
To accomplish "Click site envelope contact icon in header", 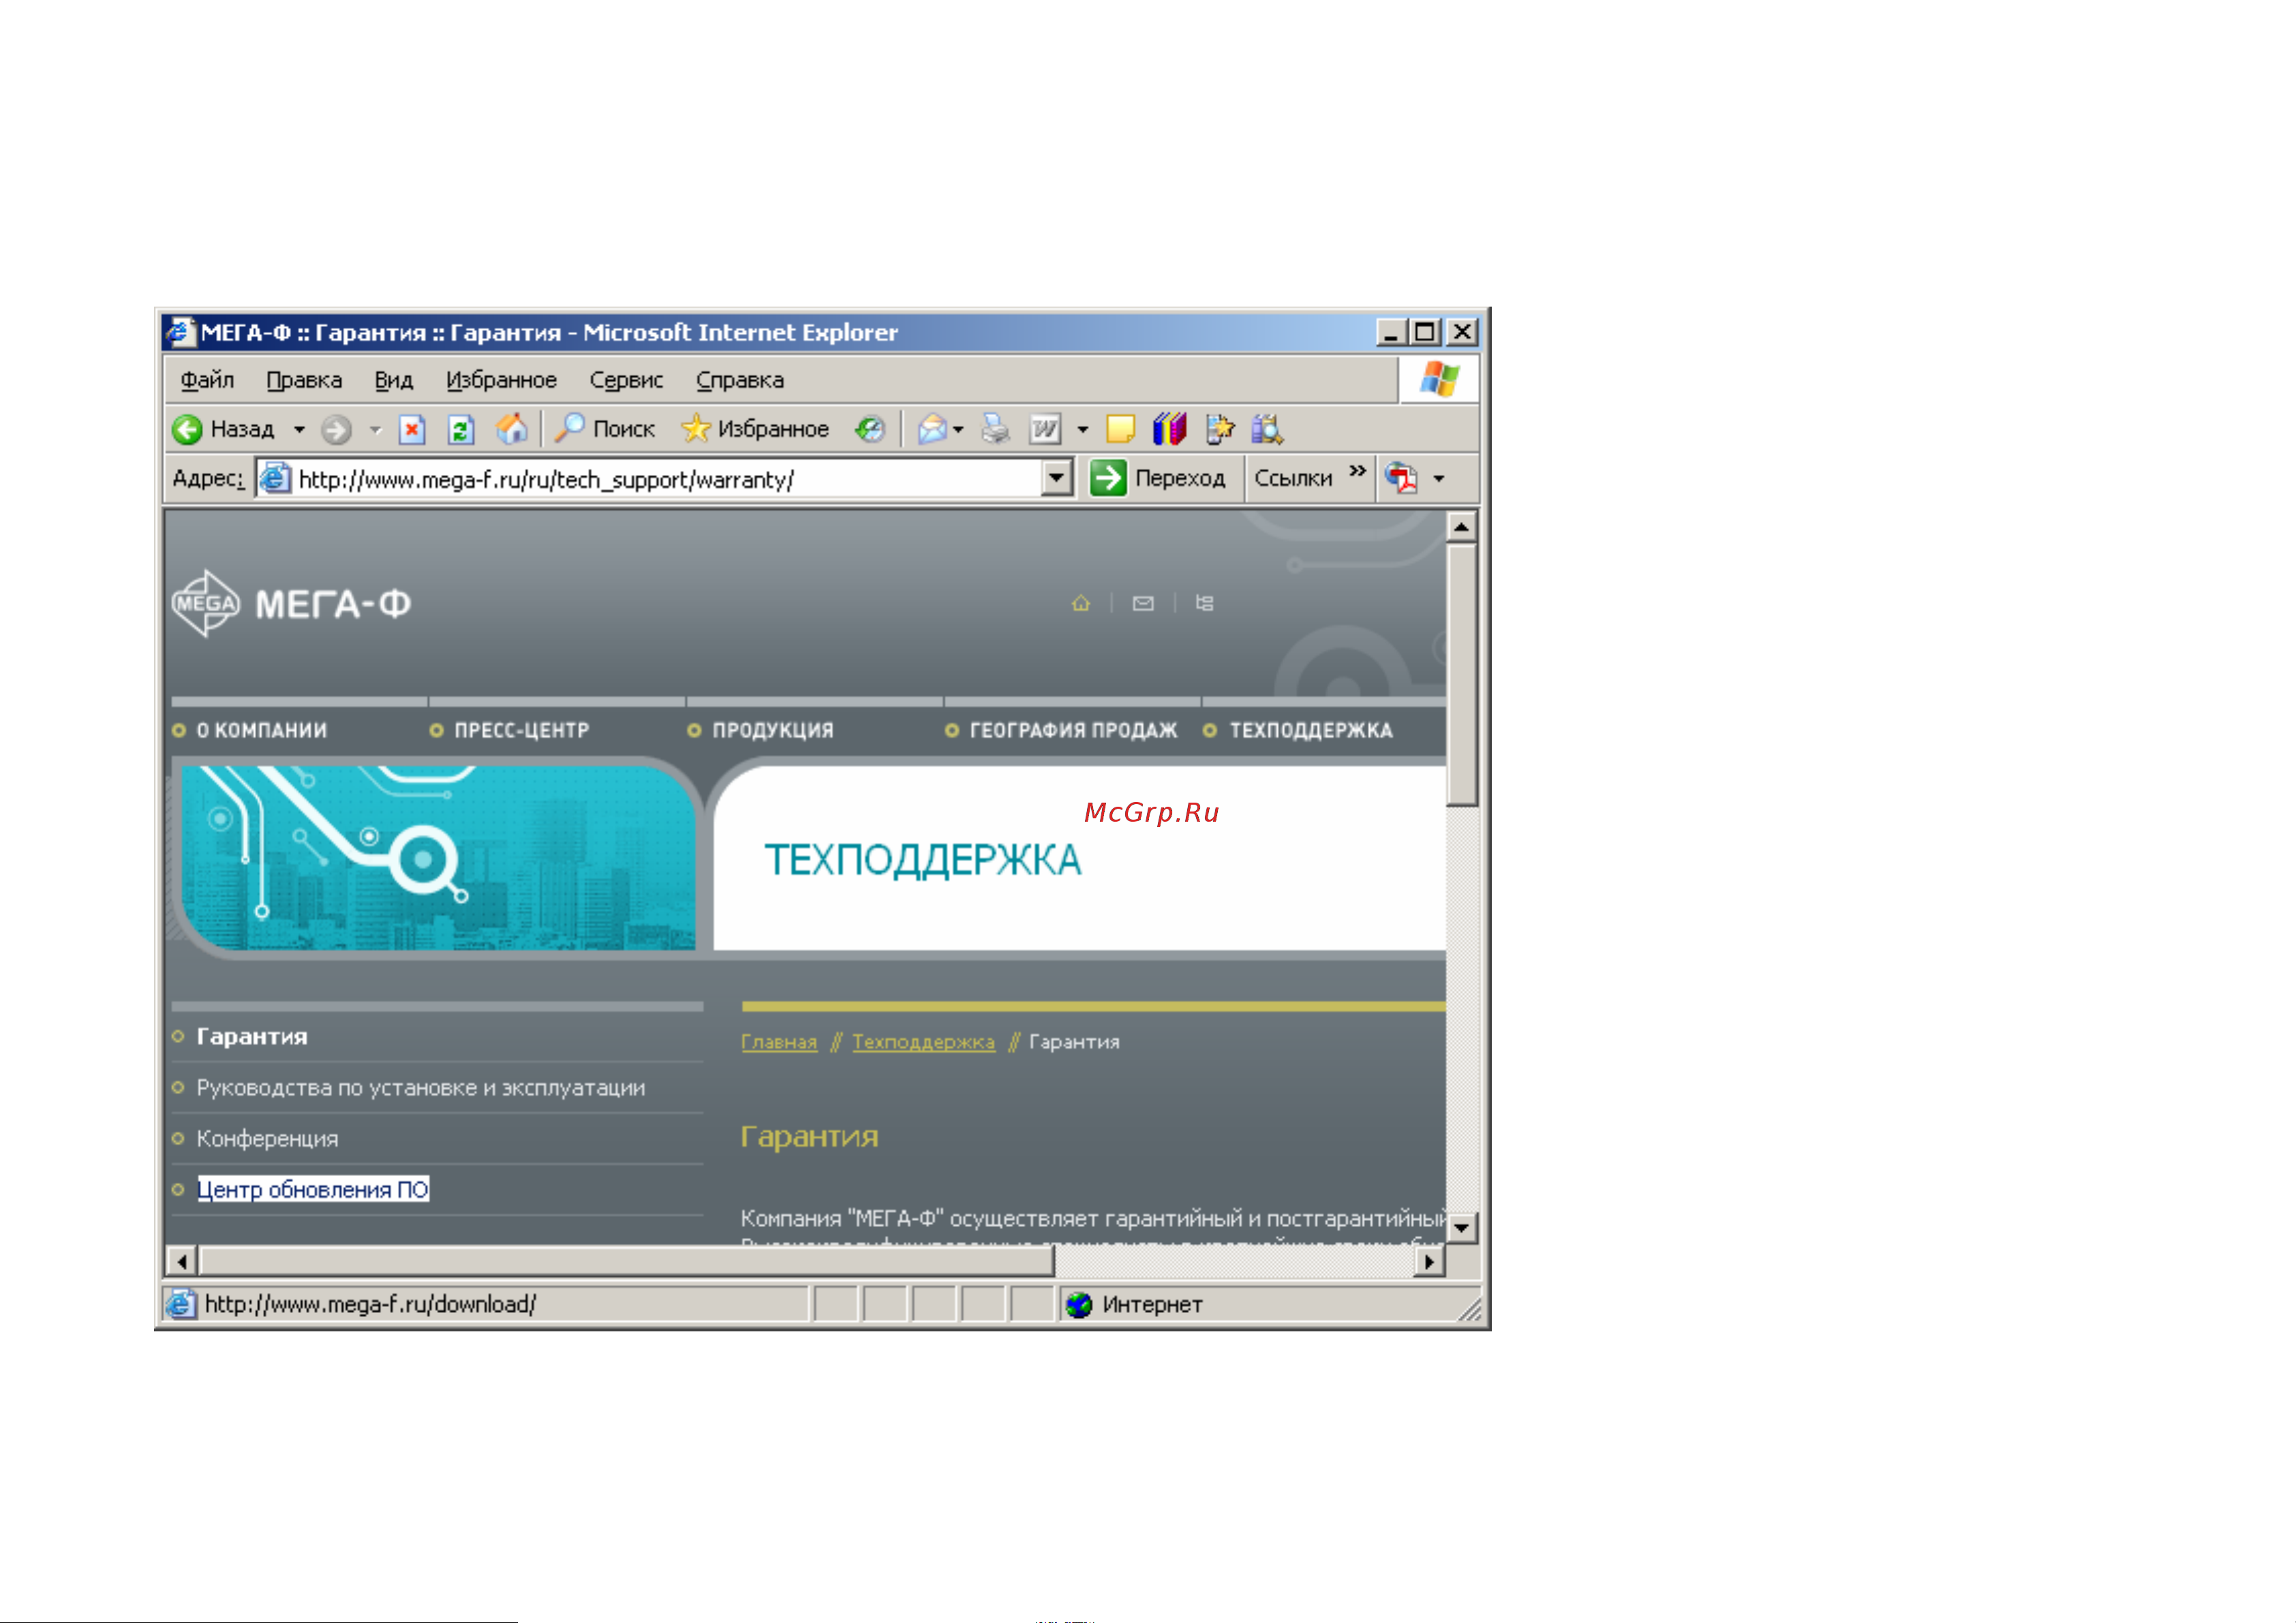I will tap(1143, 603).
